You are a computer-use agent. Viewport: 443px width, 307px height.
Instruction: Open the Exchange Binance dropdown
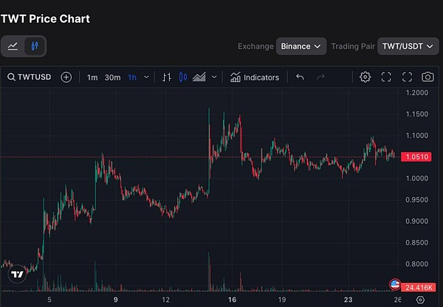click(x=301, y=46)
